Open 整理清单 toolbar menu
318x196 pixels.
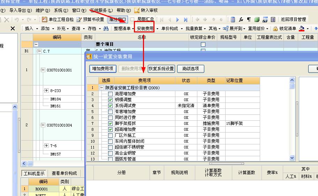(124, 28)
